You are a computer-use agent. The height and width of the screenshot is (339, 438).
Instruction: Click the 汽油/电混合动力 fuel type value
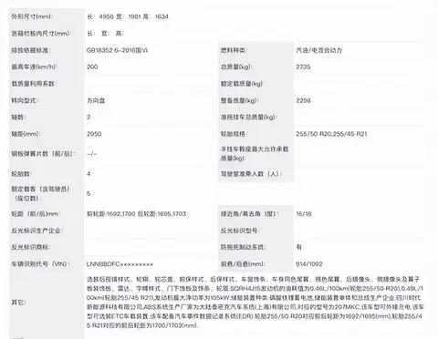[x=319, y=50]
